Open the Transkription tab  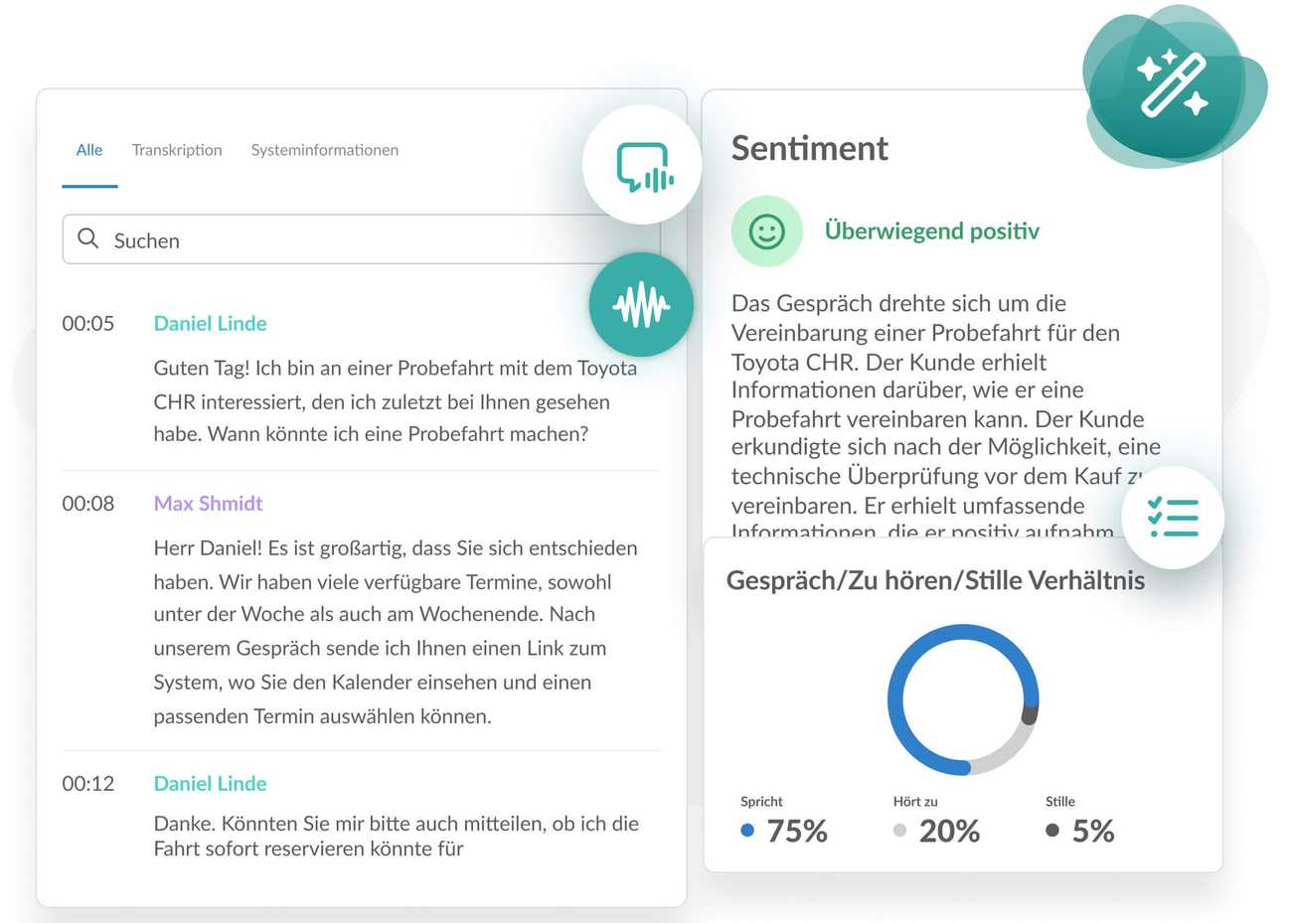click(x=177, y=150)
